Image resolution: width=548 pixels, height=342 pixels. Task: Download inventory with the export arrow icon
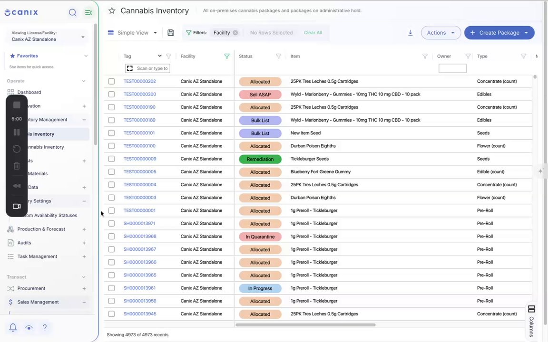(x=411, y=32)
